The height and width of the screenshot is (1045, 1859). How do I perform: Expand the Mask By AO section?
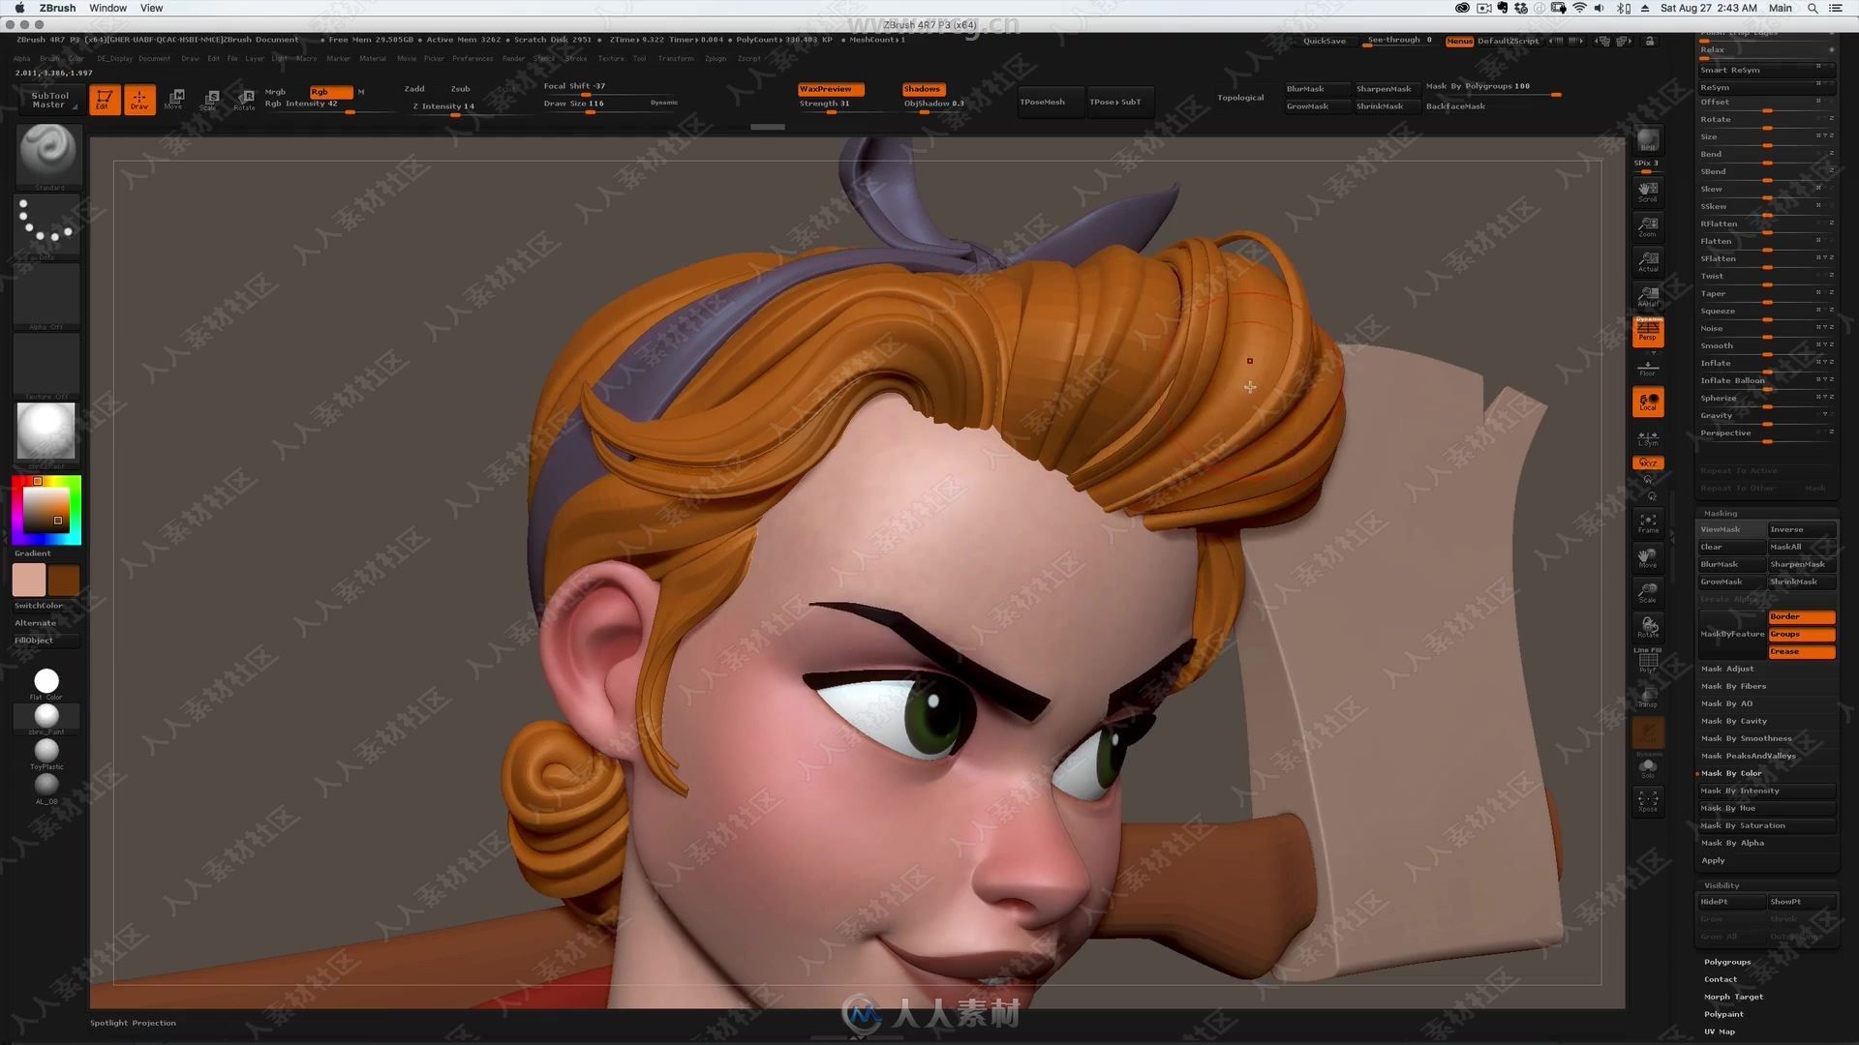1727,703
